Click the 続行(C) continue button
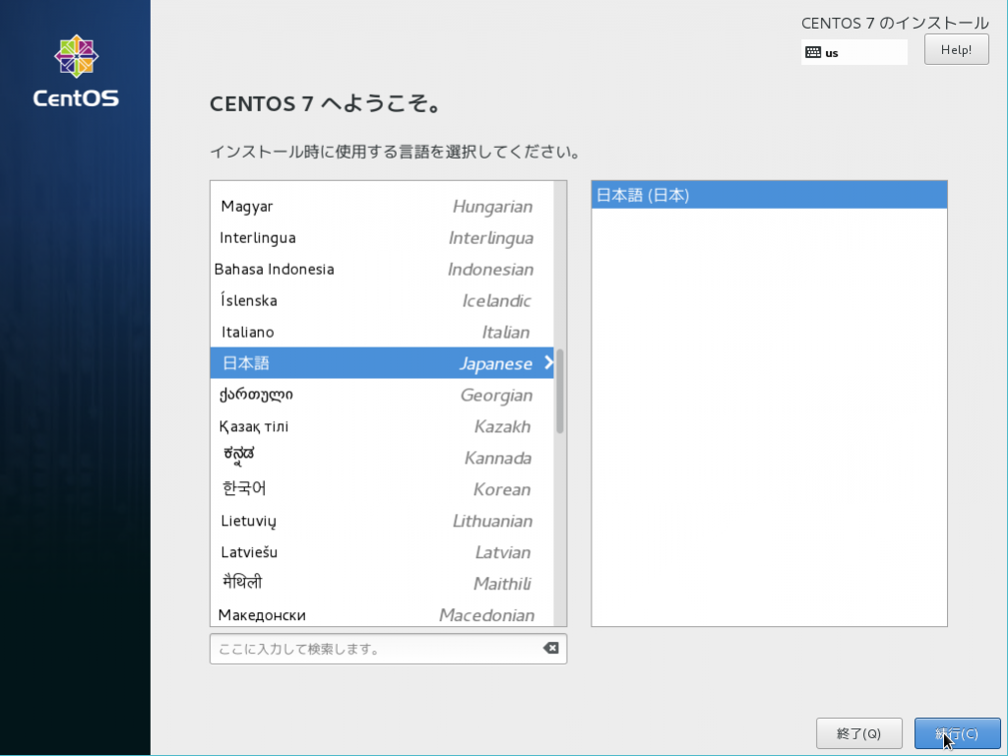 pos(957,733)
